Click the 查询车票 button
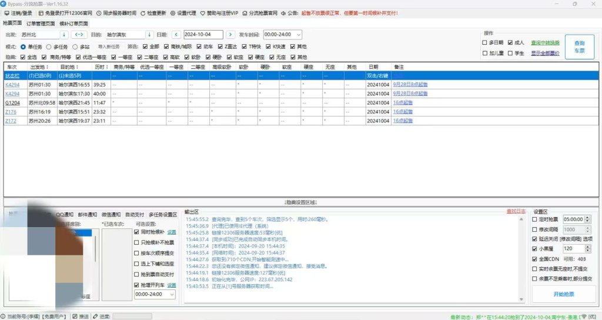The height and width of the screenshot is (320, 602). point(579,47)
